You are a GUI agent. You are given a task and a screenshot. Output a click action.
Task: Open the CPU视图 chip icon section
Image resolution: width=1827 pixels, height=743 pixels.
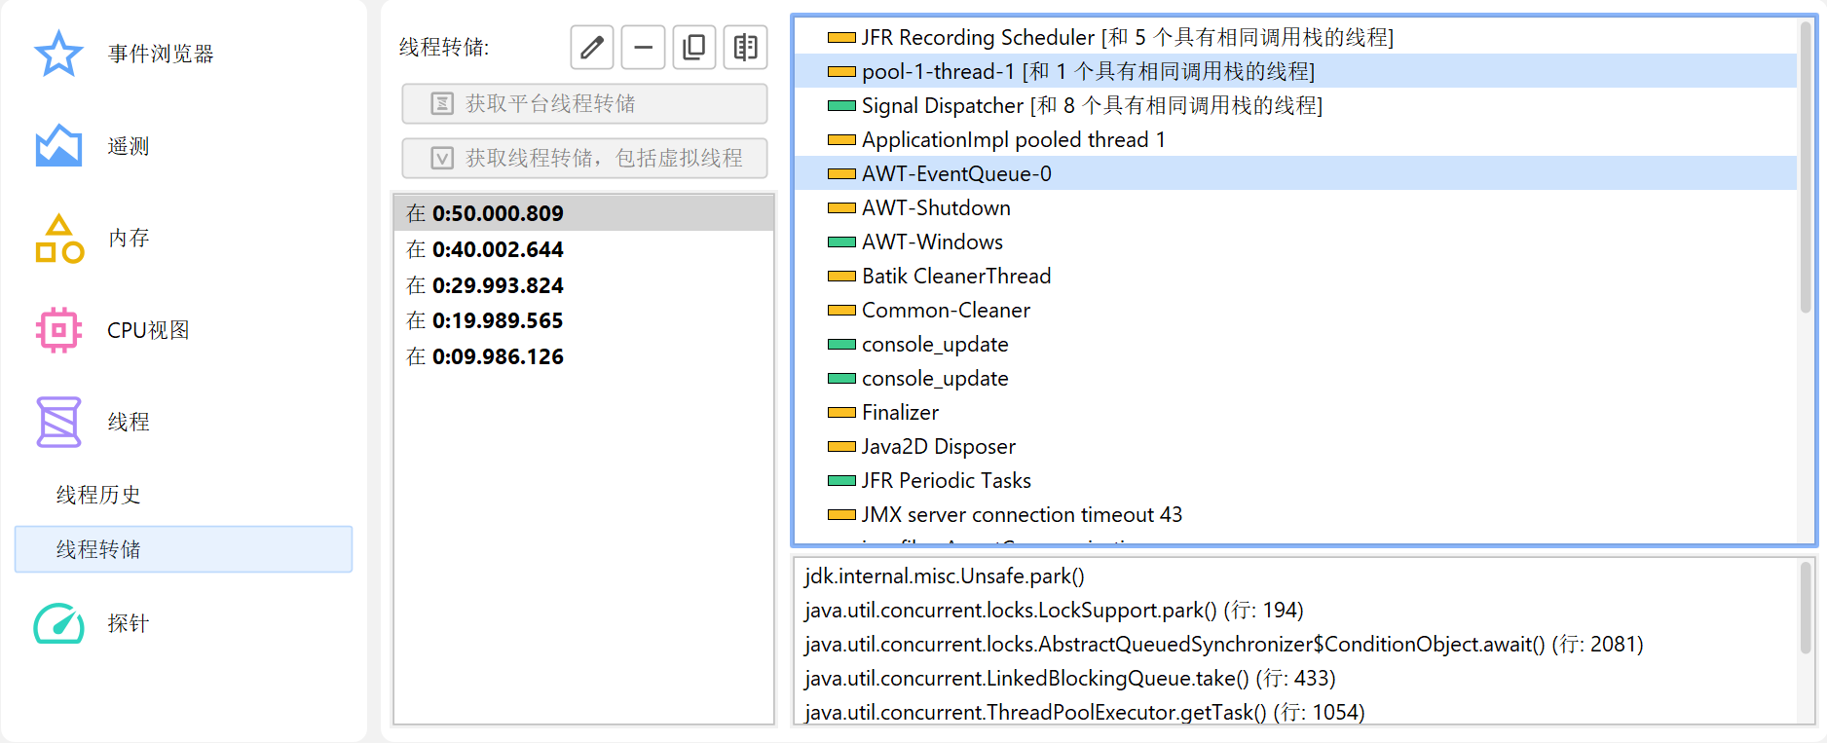click(58, 330)
